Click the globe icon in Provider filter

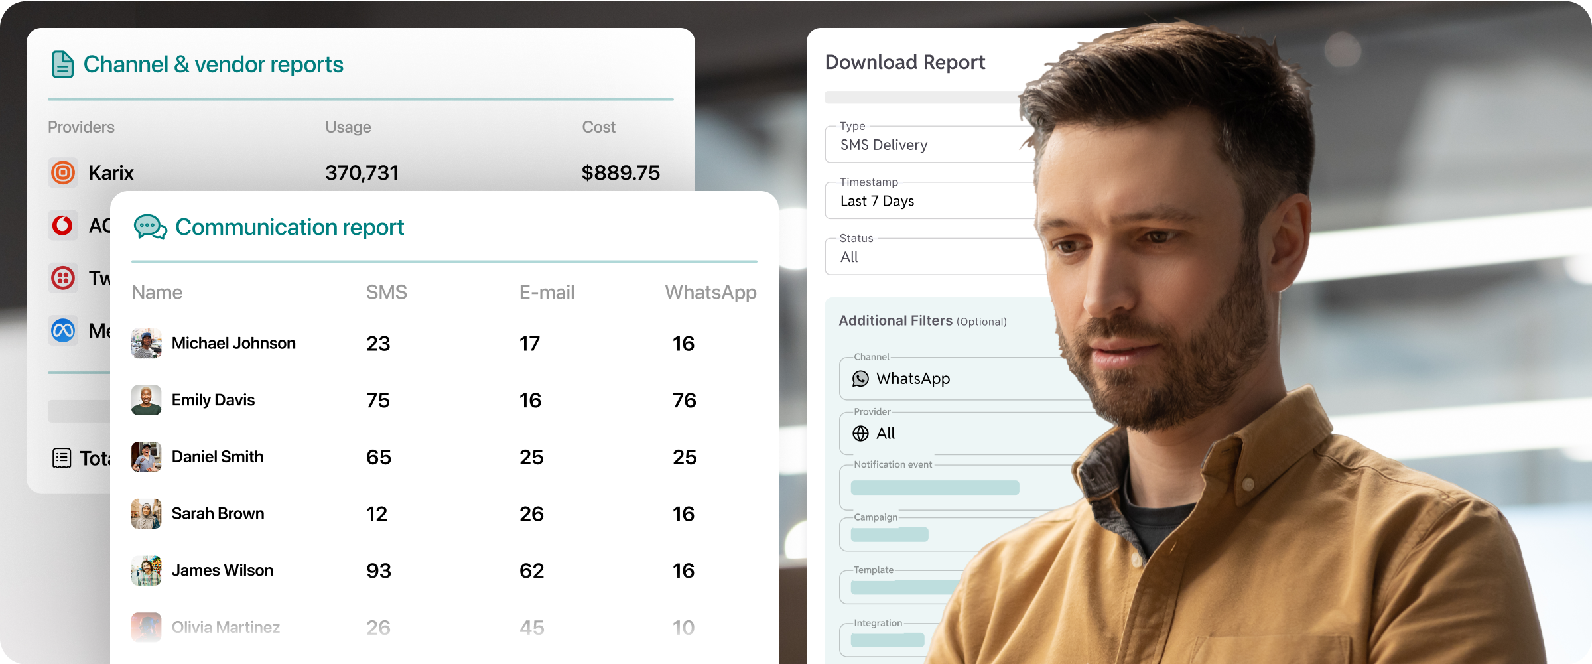point(860,433)
